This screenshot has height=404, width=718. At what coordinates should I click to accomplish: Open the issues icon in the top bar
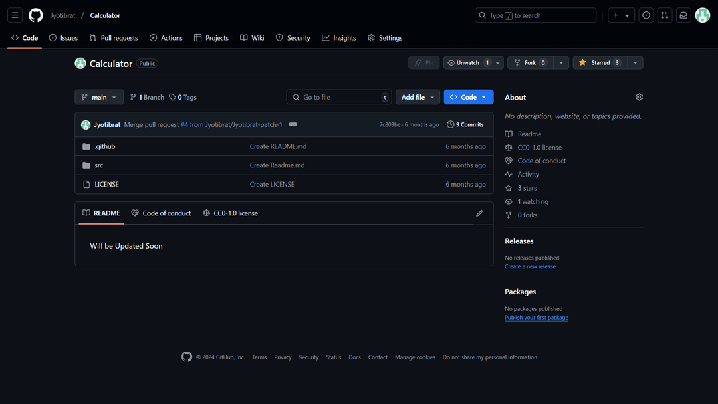(x=646, y=15)
